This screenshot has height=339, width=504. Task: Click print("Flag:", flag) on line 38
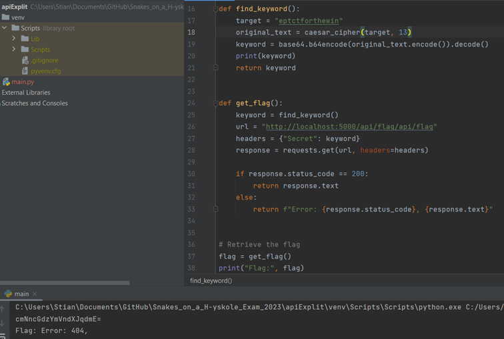click(261, 268)
